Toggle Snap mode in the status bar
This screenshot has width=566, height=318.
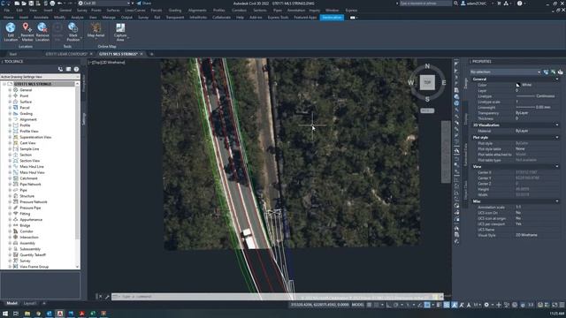click(377, 305)
